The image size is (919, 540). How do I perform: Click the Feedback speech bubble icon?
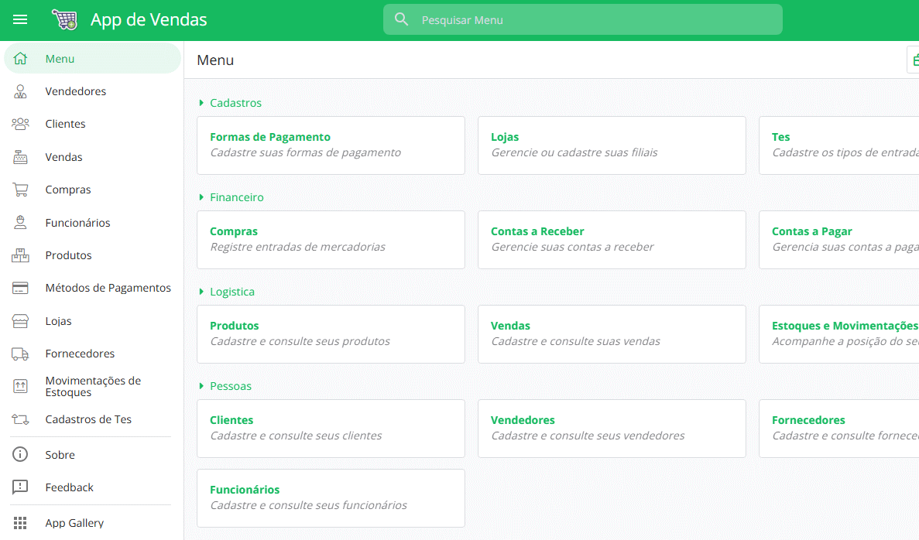click(x=20, y=487)
